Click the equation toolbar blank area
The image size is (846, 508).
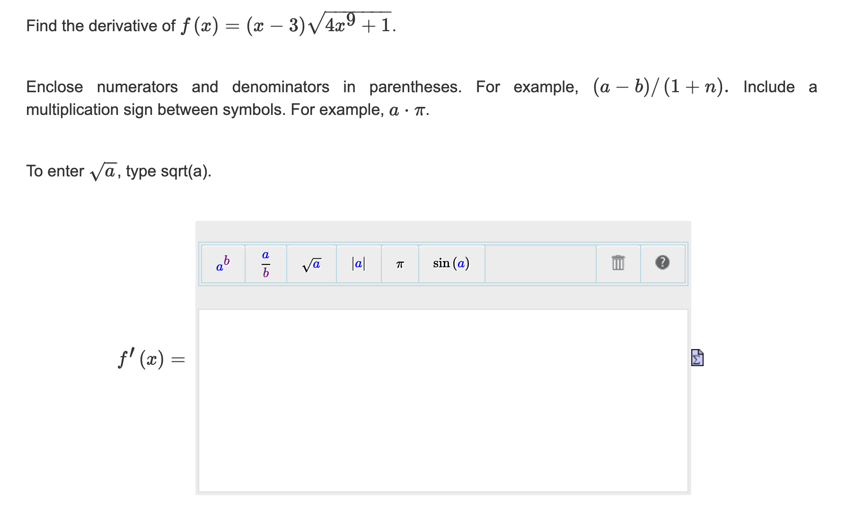pos(539,264)
